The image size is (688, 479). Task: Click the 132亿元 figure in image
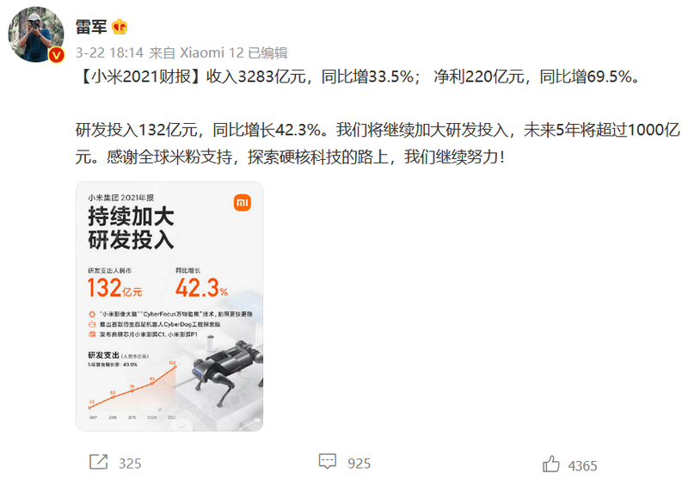tap(114, 288)
